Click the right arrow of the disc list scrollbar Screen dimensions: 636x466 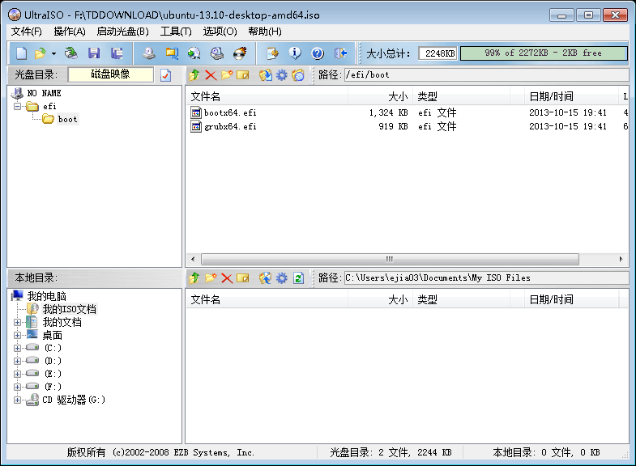[621, 259]
